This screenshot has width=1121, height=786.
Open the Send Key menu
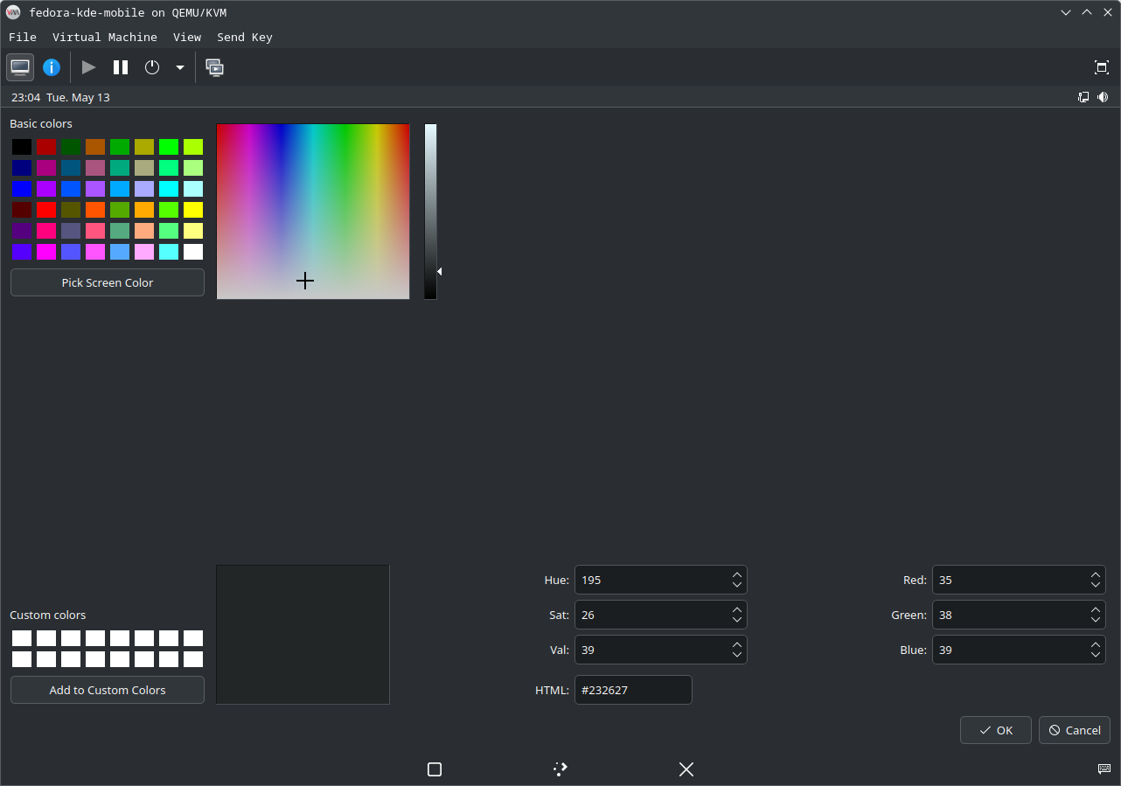(245, 37)
